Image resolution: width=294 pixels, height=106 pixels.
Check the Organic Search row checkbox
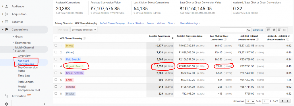click(x=56, y=66)
